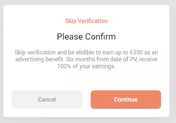Click the word 'Verification' in the orange title

93,21
